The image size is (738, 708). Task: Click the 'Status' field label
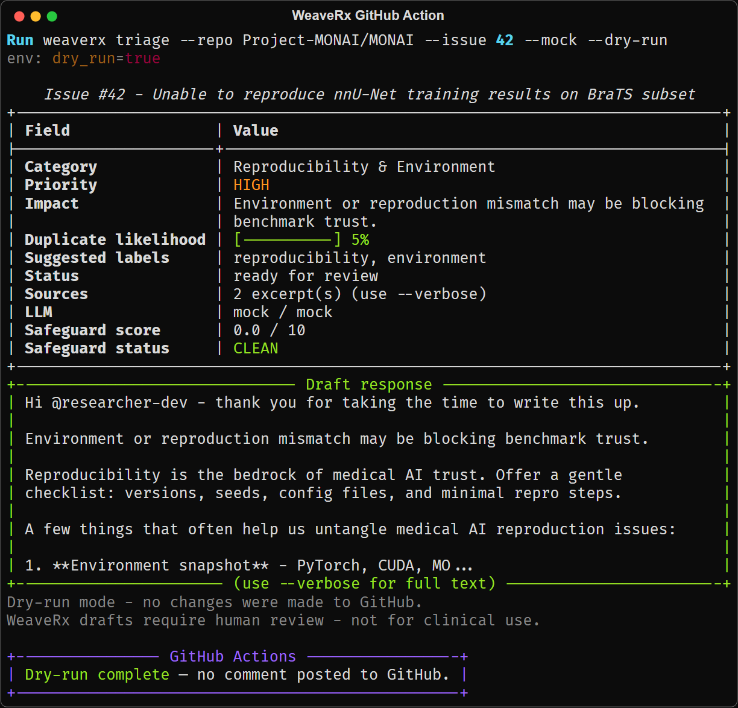tap(52, 276)
